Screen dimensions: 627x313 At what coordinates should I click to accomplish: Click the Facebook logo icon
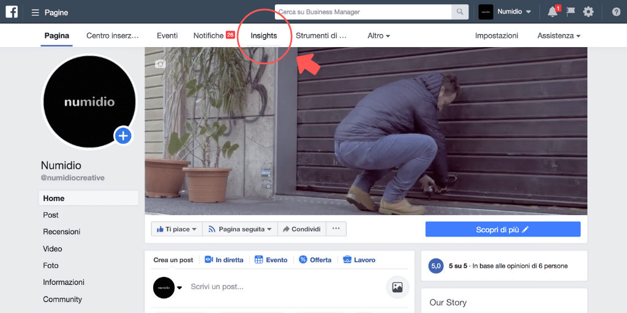12,12
